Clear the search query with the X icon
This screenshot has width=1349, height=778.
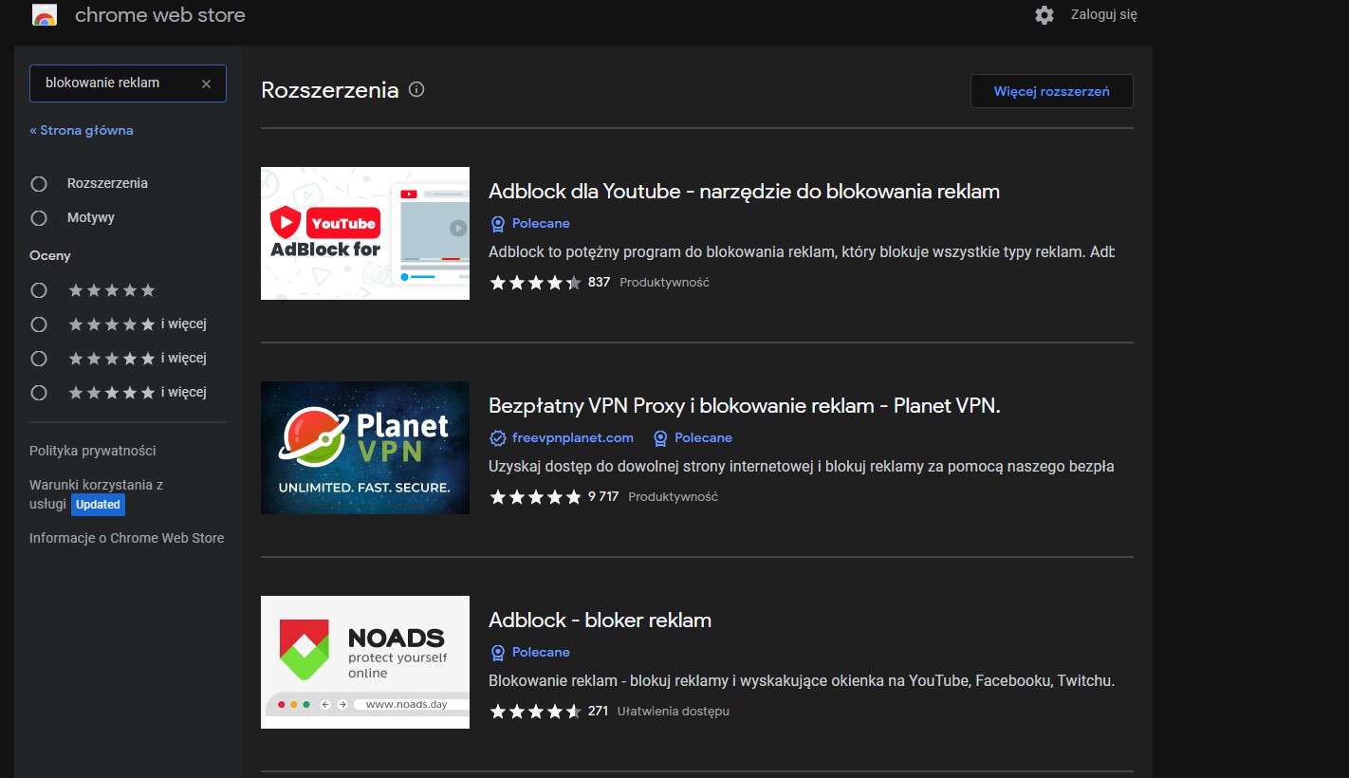206,83
